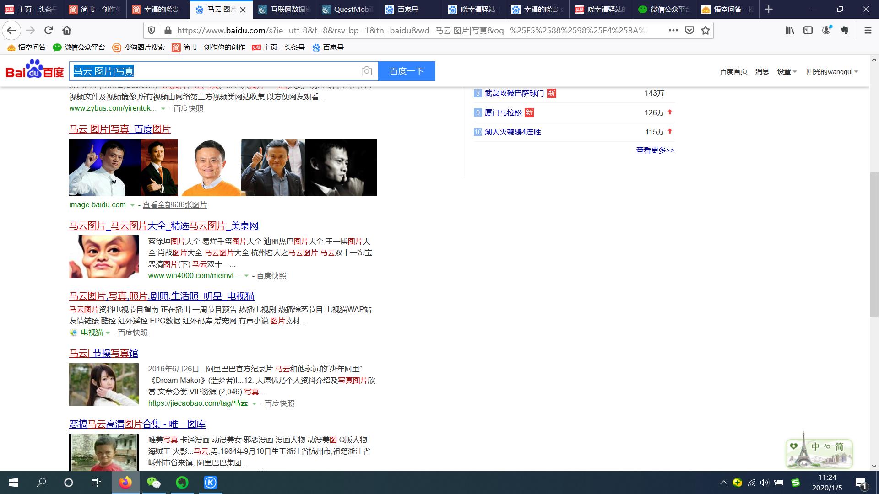Switch to 微信公众平台 tab
Screen dimensions: 879x494
[665, 10]
